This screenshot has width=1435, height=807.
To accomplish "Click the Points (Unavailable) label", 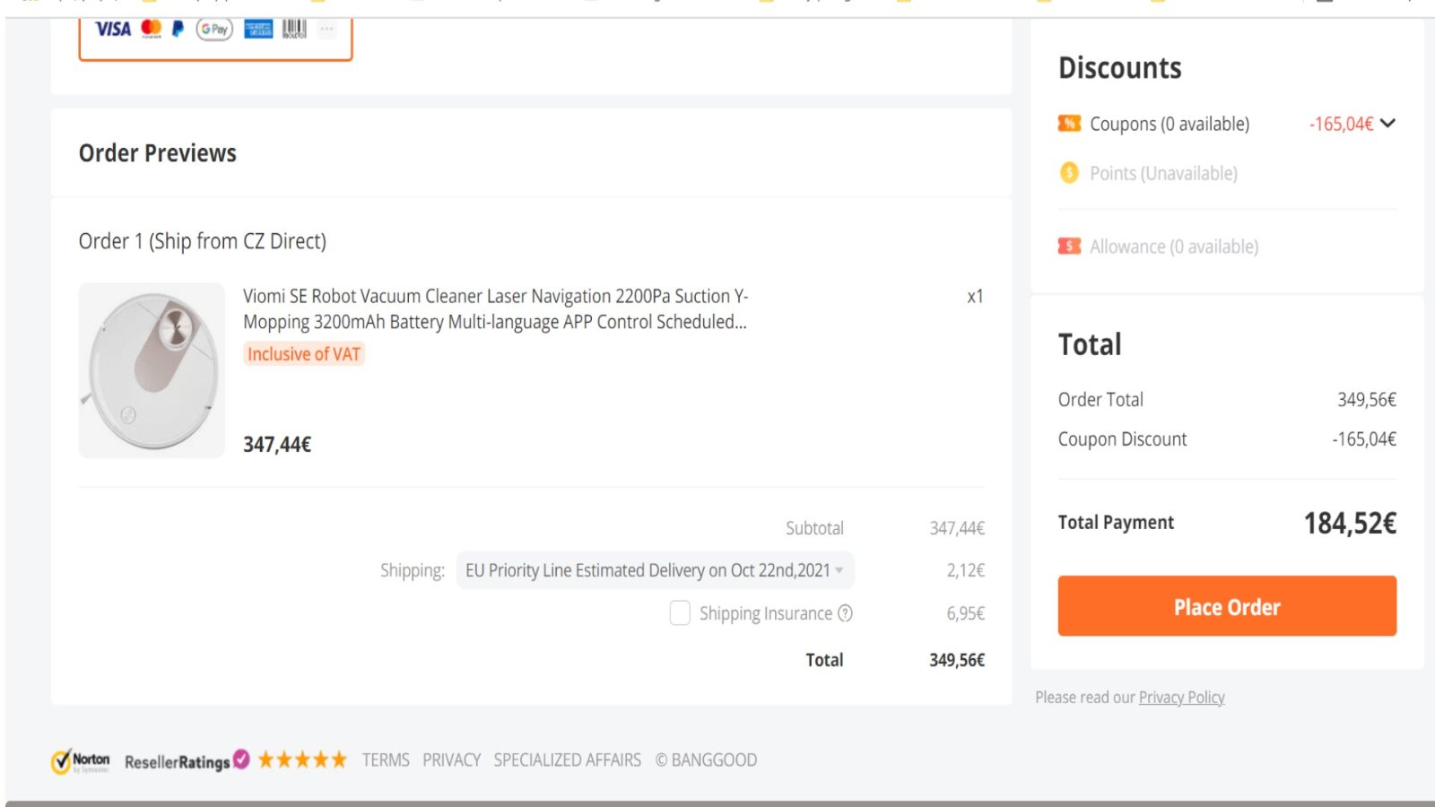I will (1163, 173).
